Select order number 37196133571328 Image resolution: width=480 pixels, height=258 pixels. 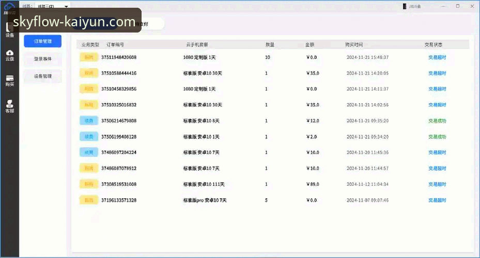(119, 200)
